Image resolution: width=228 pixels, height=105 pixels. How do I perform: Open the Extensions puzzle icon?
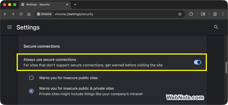pos(191,14)
